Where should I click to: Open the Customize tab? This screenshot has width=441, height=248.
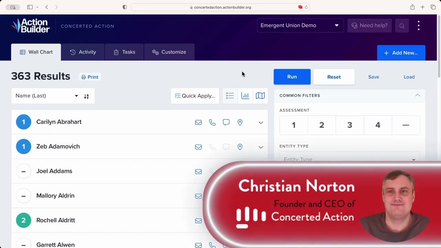click(x=169, y=52)
